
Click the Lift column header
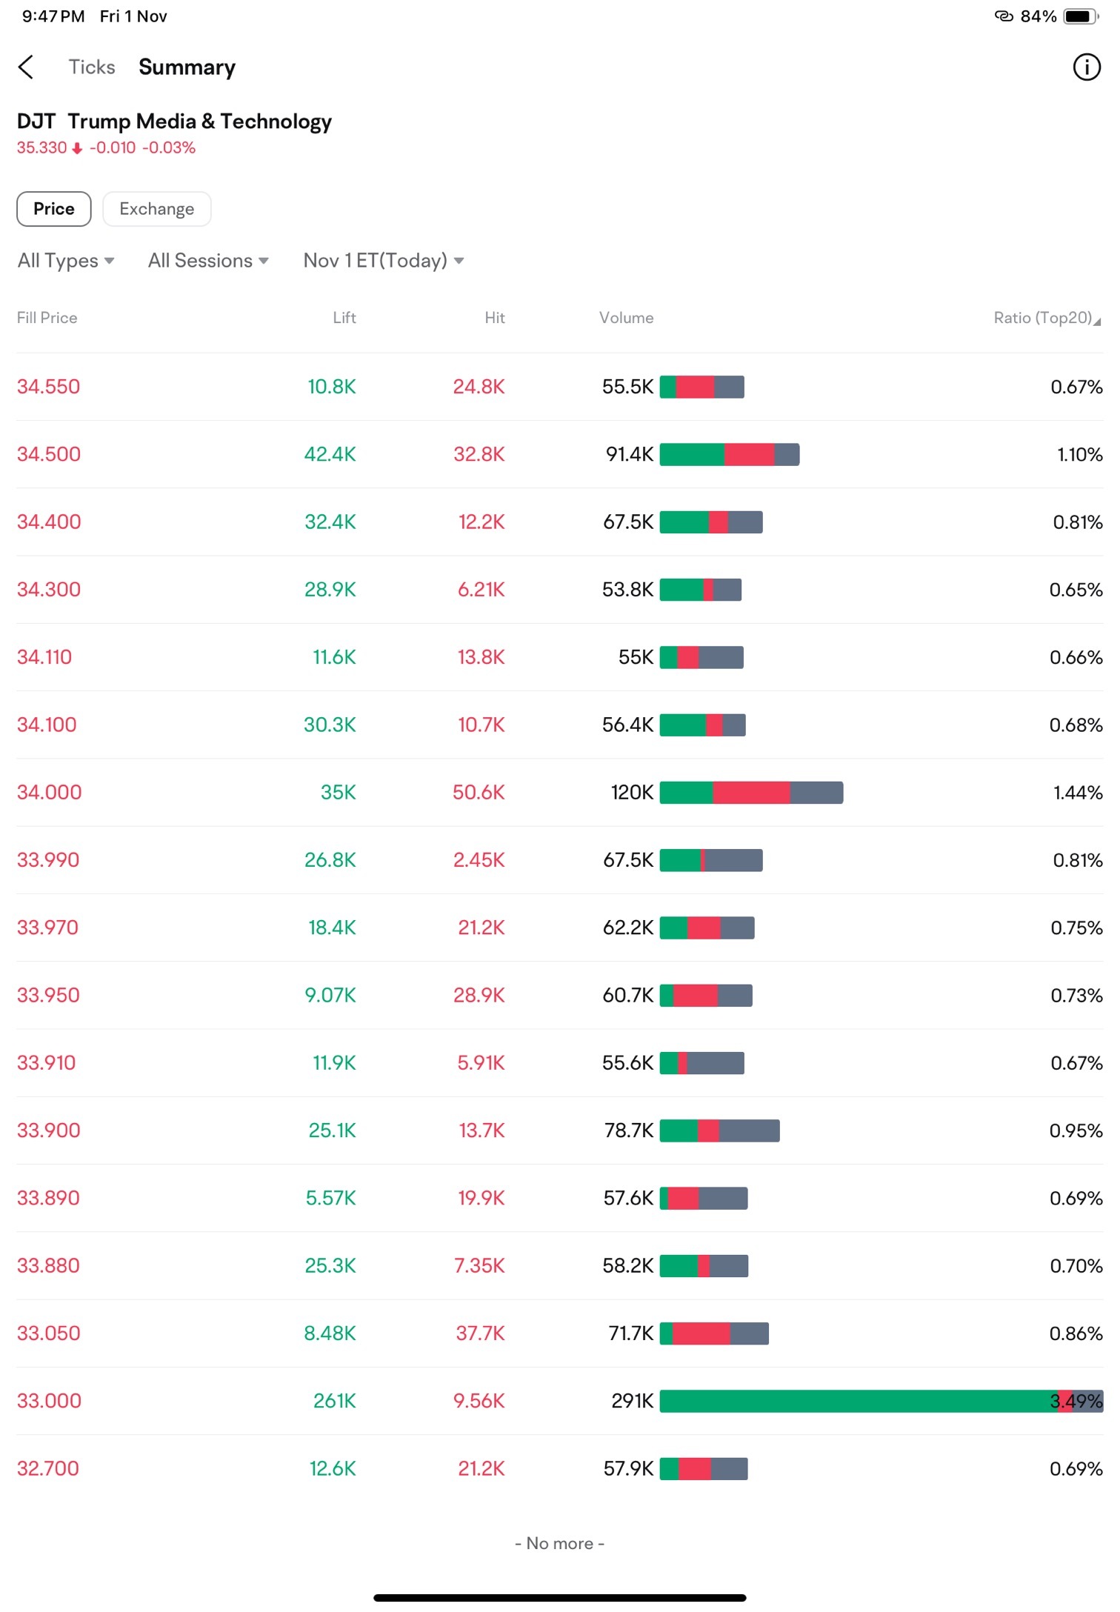(x=344, y=318)
